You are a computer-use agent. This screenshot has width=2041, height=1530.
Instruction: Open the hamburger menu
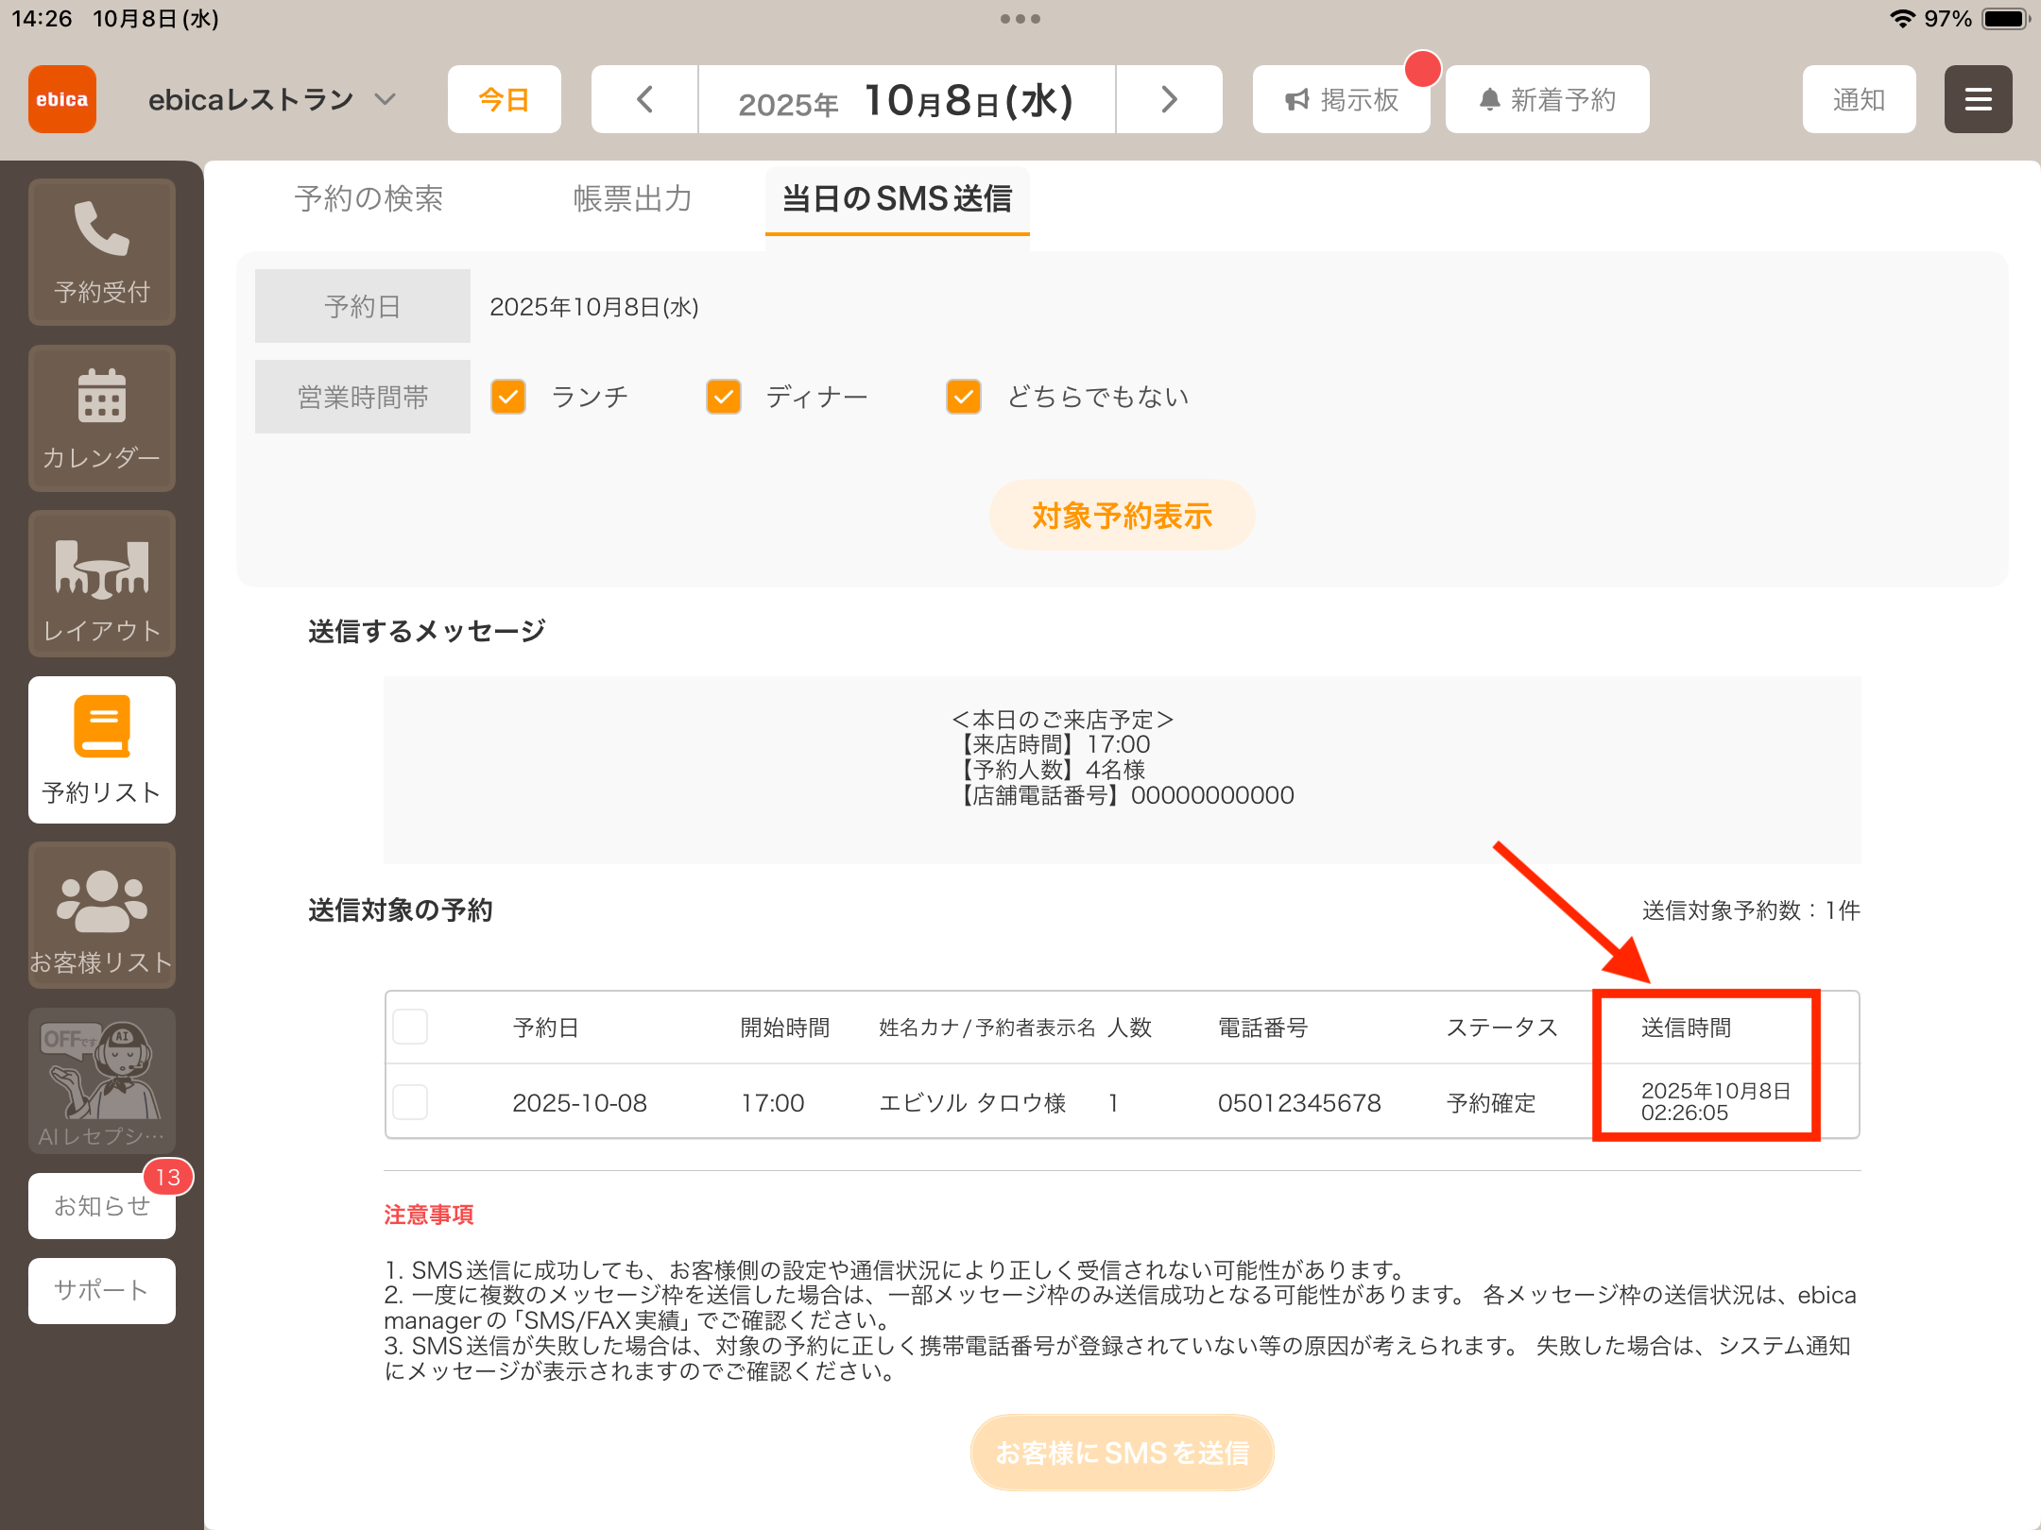[x=1978, y=99]
